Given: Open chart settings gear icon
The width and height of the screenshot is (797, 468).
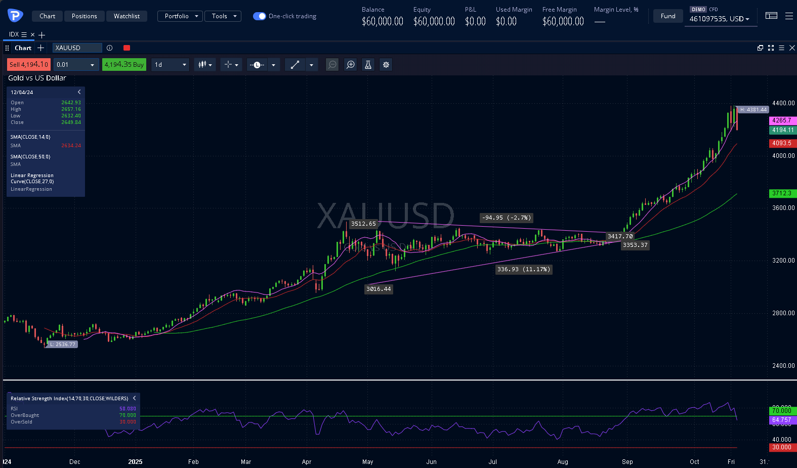Looking at the screenshot, I should point(386,65).
